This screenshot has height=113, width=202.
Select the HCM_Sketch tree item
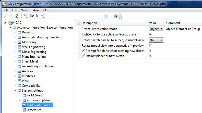pos(35,95)
